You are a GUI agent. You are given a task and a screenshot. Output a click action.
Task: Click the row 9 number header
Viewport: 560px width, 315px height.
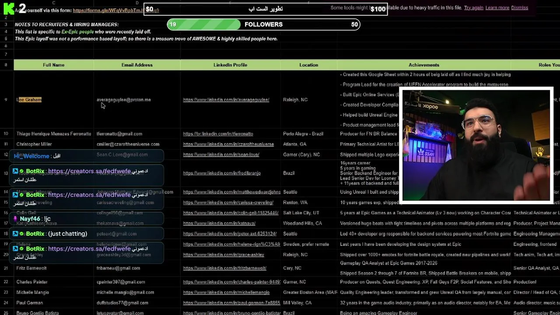coord(6,100)
